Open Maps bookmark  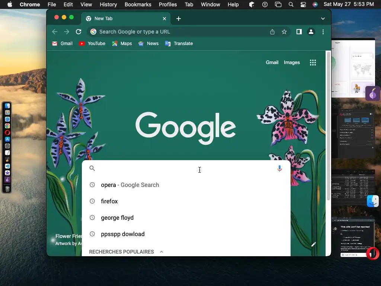coord(122,44)
